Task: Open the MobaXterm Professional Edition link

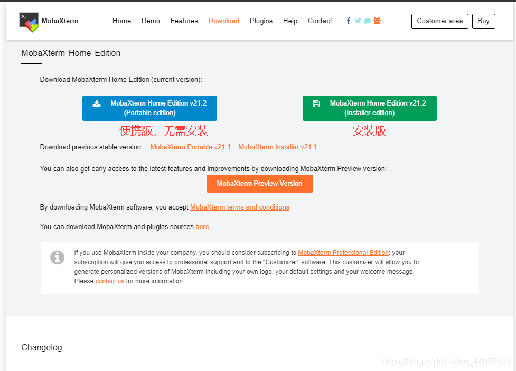Action: click(343, 252)
